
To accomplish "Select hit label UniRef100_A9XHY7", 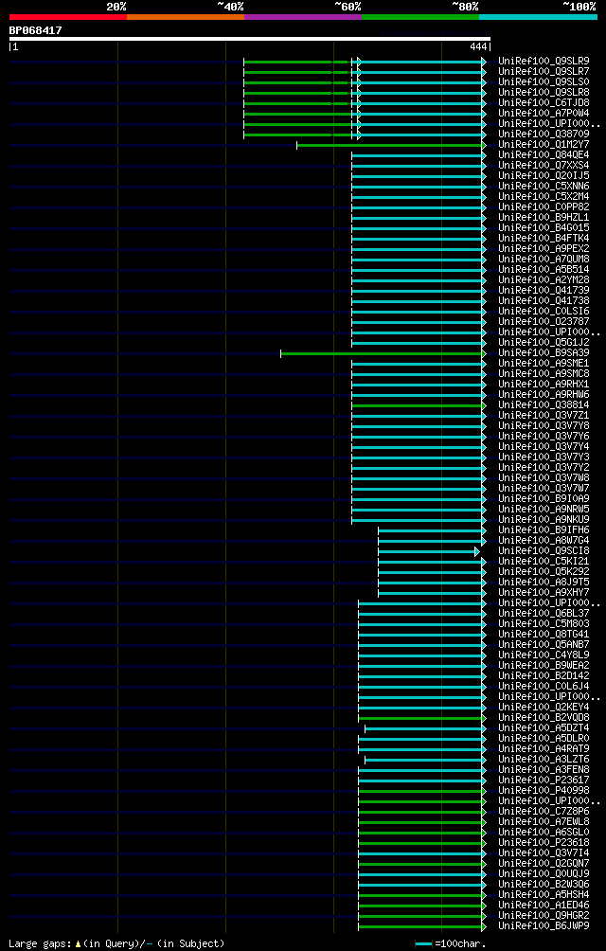I will 544,593.
